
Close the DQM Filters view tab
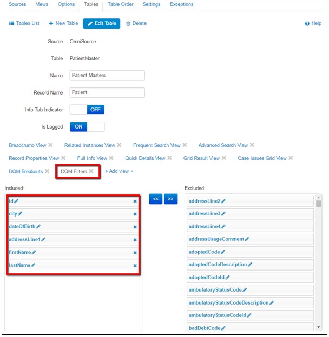click(91, 171)
